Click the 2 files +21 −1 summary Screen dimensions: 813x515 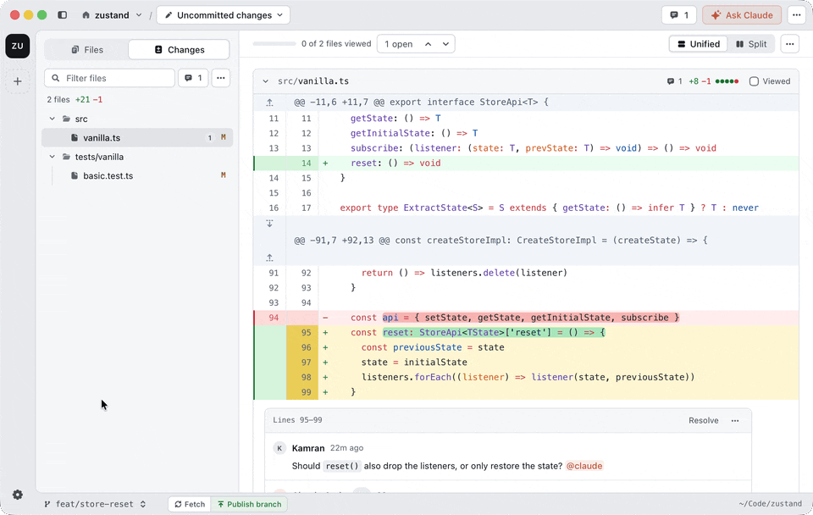75,100
